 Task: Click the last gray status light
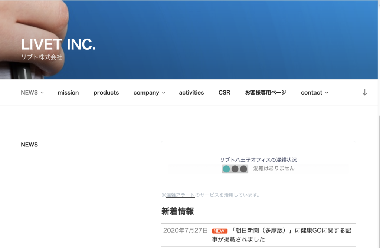point(243,169)
